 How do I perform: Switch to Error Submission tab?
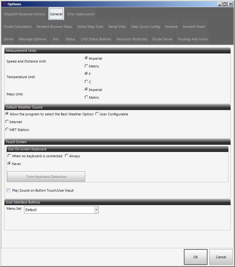point(81,14)
